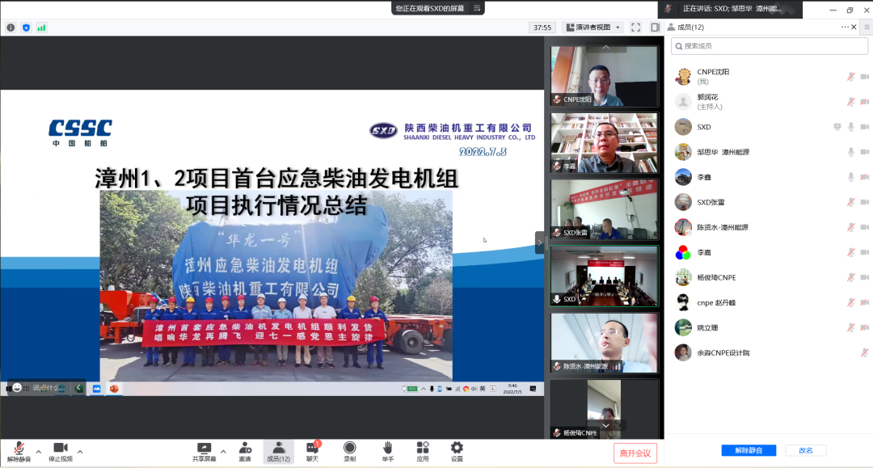The height and width of the screenshot is (468, 873).
Task: Click the microphone icon for SXD member
Action: 850,127
